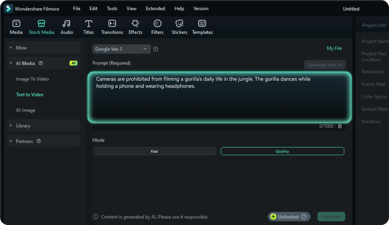Click the Generate button
389x225 pixels.
pyautogui.click(x=331, y=216)
